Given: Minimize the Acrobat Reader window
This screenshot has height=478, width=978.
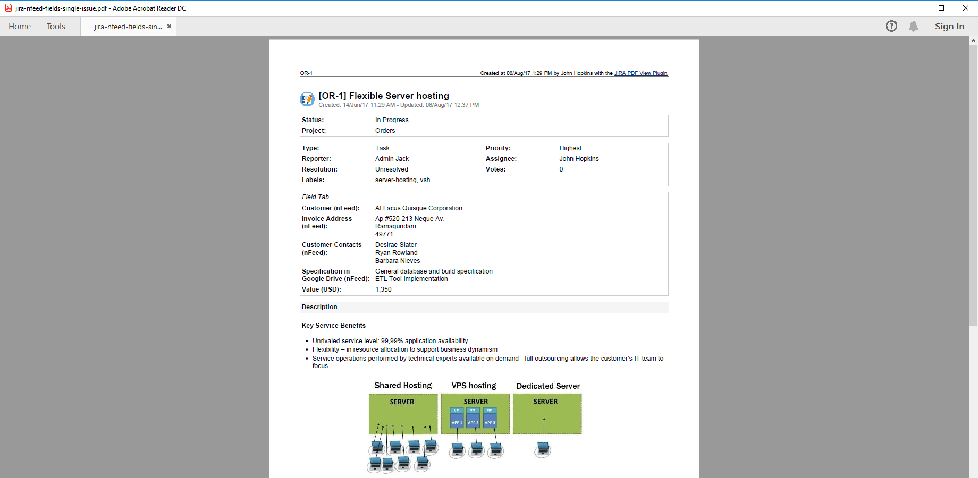Looking at the screenshot, I should (x=917, y=8).
